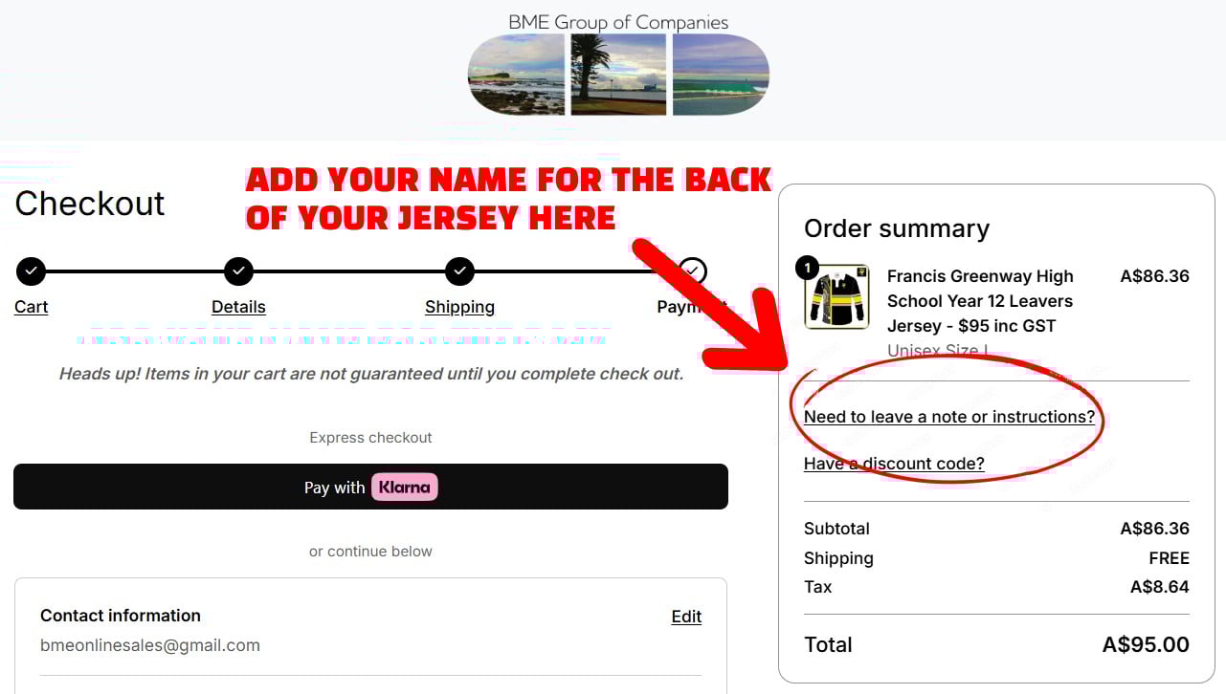Go back to the Cart step
This screenshot has width=1226, height=694.
[31, 307]
